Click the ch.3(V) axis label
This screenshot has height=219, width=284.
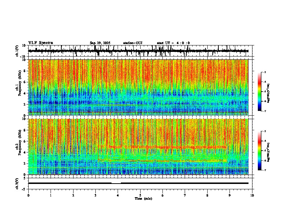pyautogui.click(x=17, y=184)
